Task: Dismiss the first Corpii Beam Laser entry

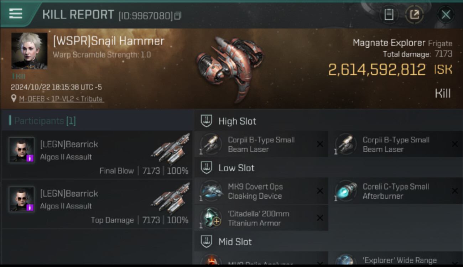Action: coord(320,144)
